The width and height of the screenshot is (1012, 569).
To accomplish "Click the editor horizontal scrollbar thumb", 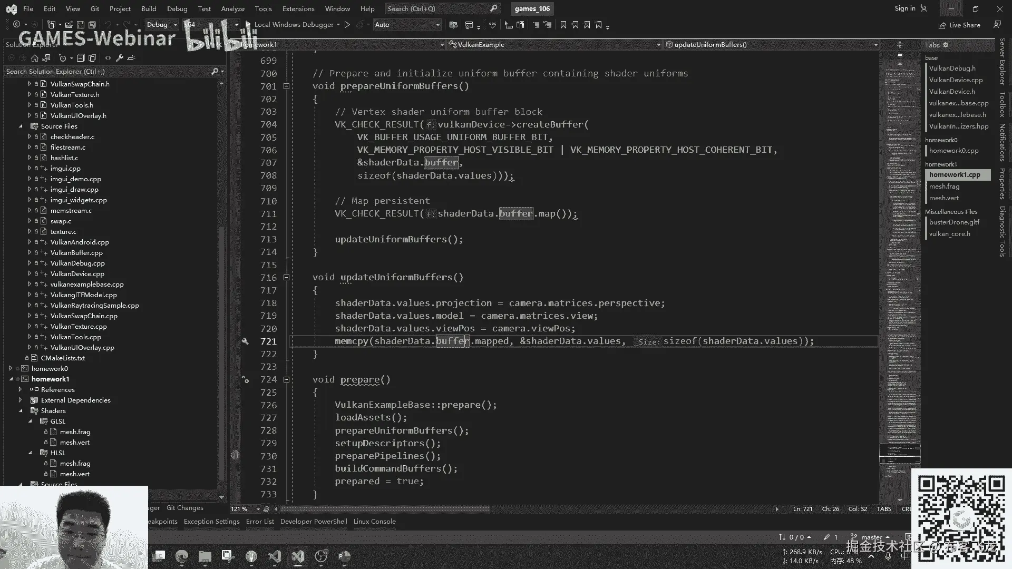I will (385, 509).
